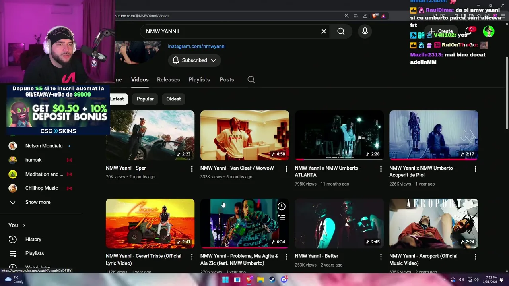Open Brave Shields lion icon

375,16
